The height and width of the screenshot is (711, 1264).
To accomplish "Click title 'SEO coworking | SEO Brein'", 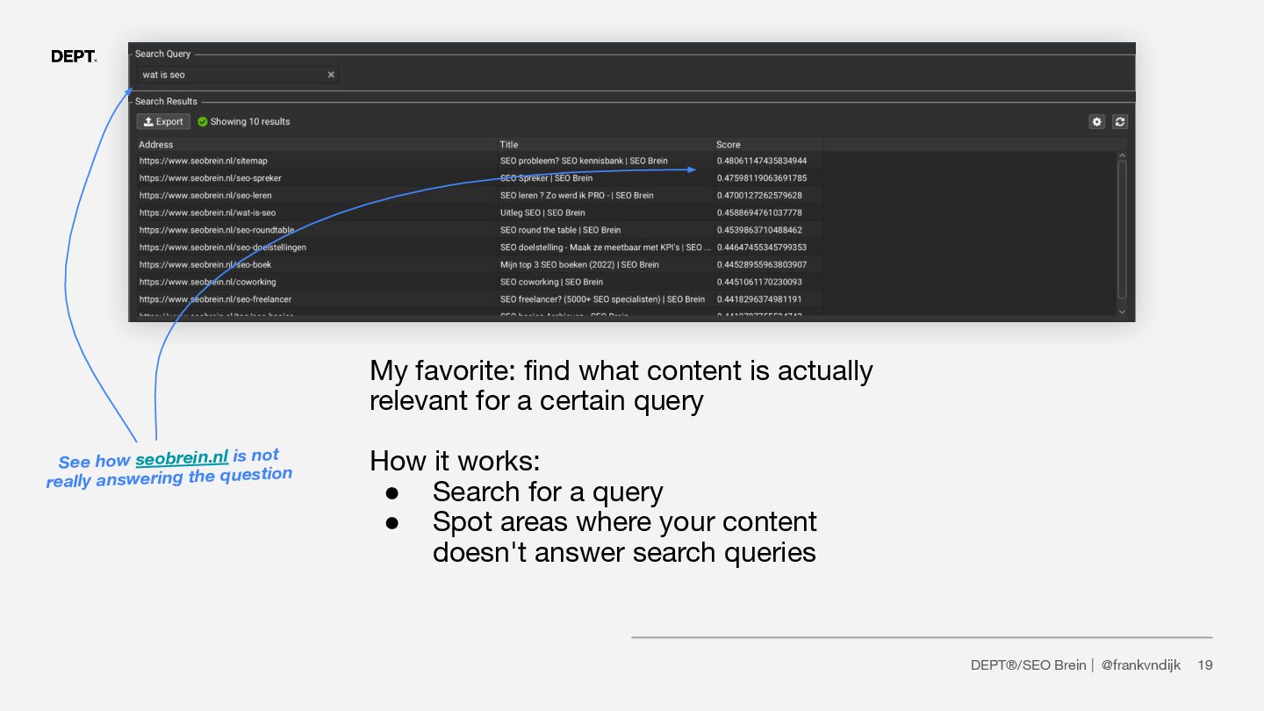I will [x=551, y=282].
